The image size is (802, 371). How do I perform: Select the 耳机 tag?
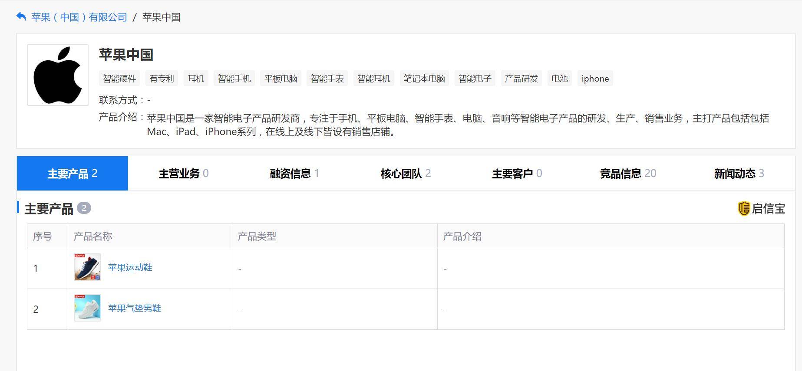196,79
